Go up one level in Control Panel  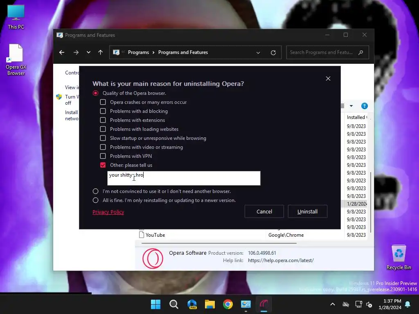pyautogui.click(x=101, y=52)
